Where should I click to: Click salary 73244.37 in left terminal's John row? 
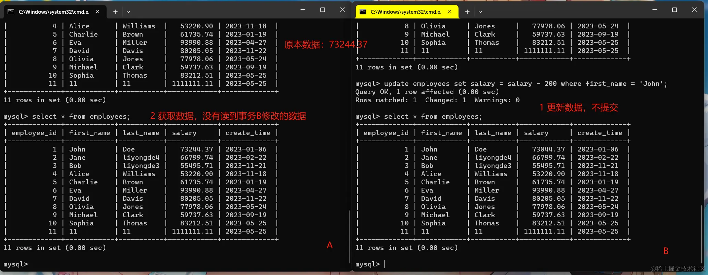(197, 149)
